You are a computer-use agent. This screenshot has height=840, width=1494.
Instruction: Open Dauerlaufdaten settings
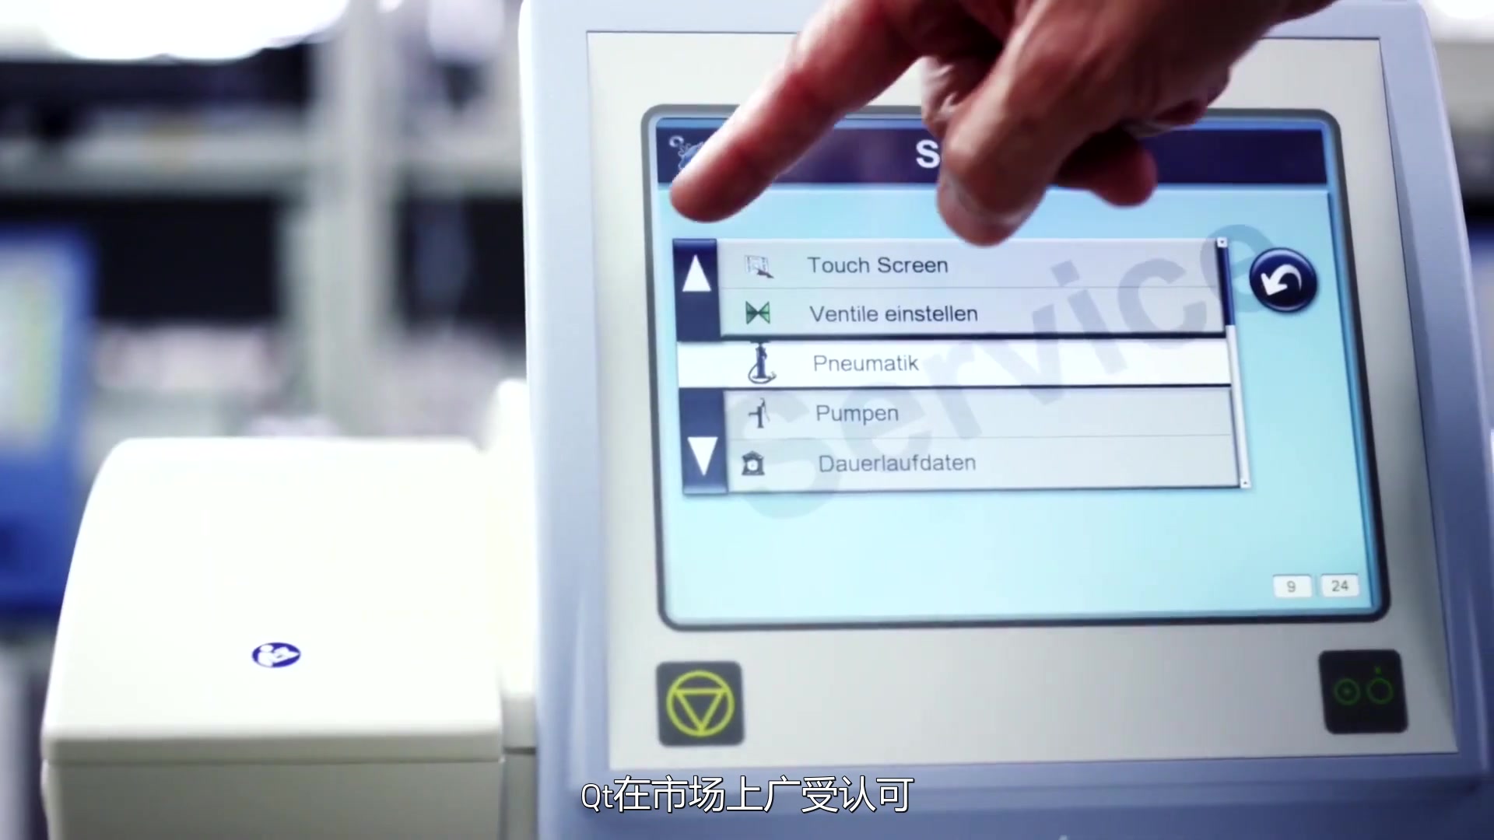[896, 463]
